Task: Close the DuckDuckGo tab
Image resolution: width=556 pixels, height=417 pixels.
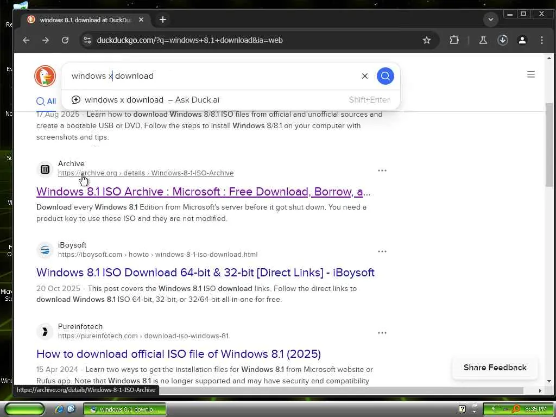Action: 141,20
